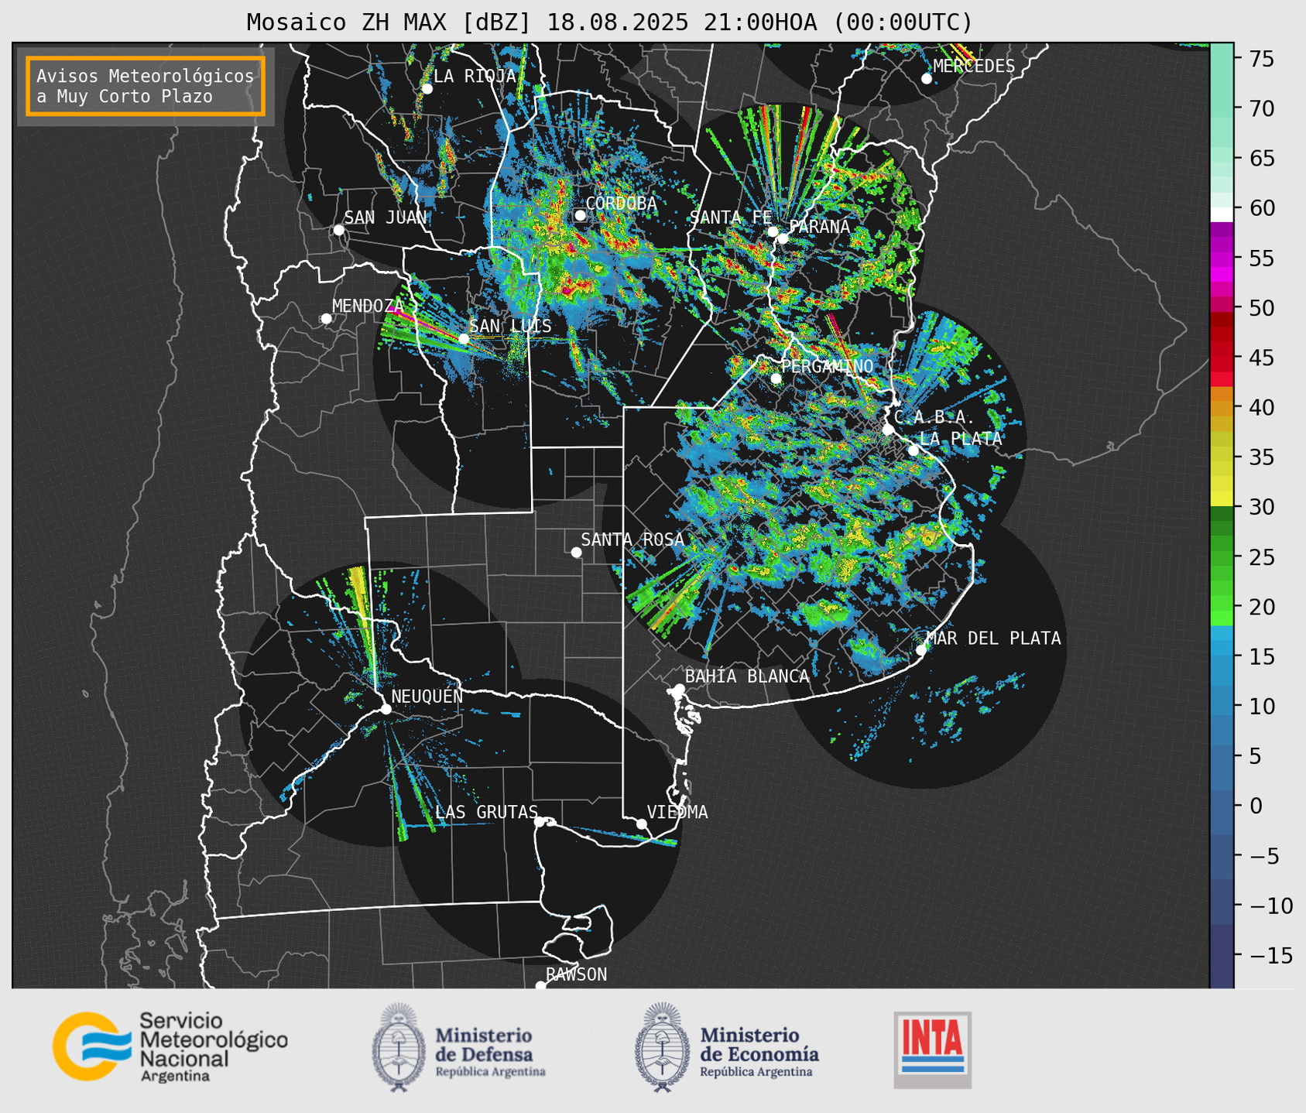This screenshot has height=1113, width=1306.
Task: Click the Mosaico ZH MAX title text
Action: (x=609, y=22)
